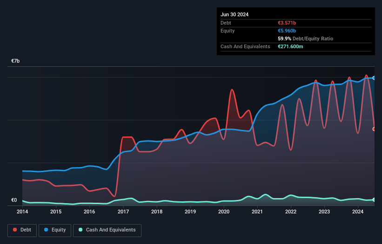
Task: Click the €3.571b debt value
Action: click(x=287, y=23)
